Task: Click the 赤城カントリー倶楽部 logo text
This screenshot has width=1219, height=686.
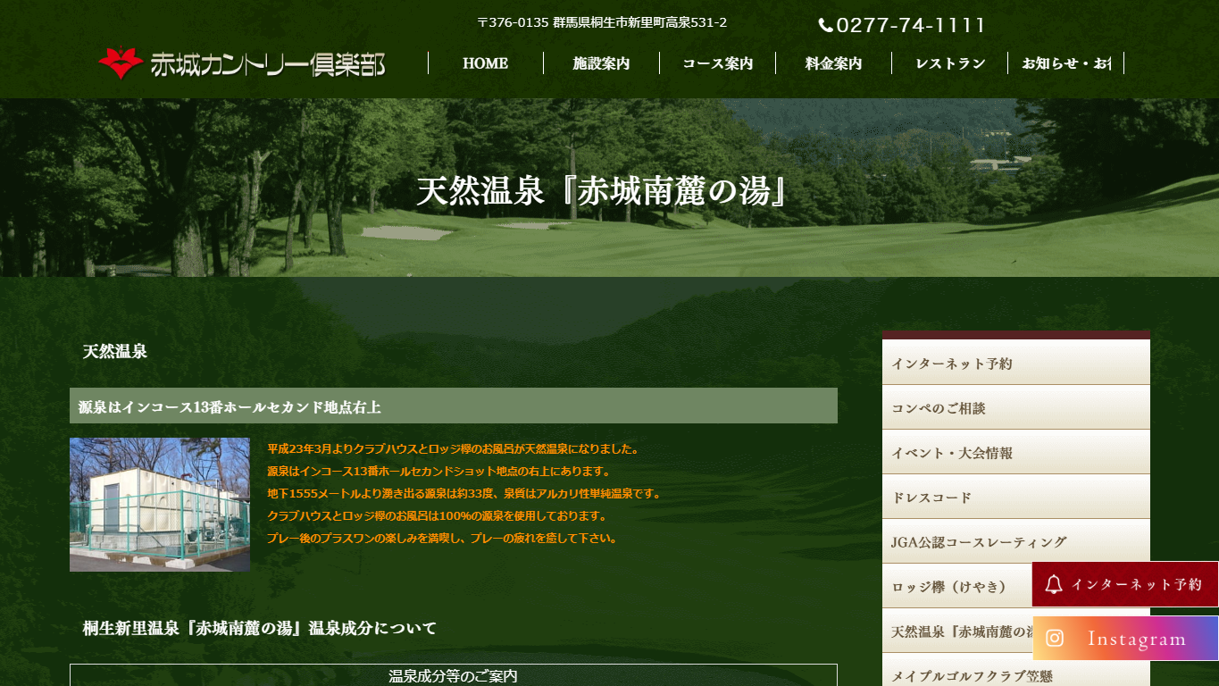Action: [268, 64]
